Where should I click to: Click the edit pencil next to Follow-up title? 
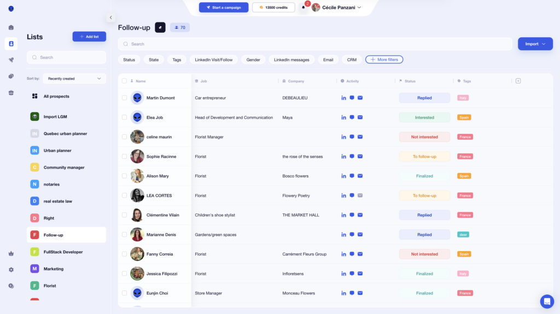pyautogui.click(x=160, y=27)
